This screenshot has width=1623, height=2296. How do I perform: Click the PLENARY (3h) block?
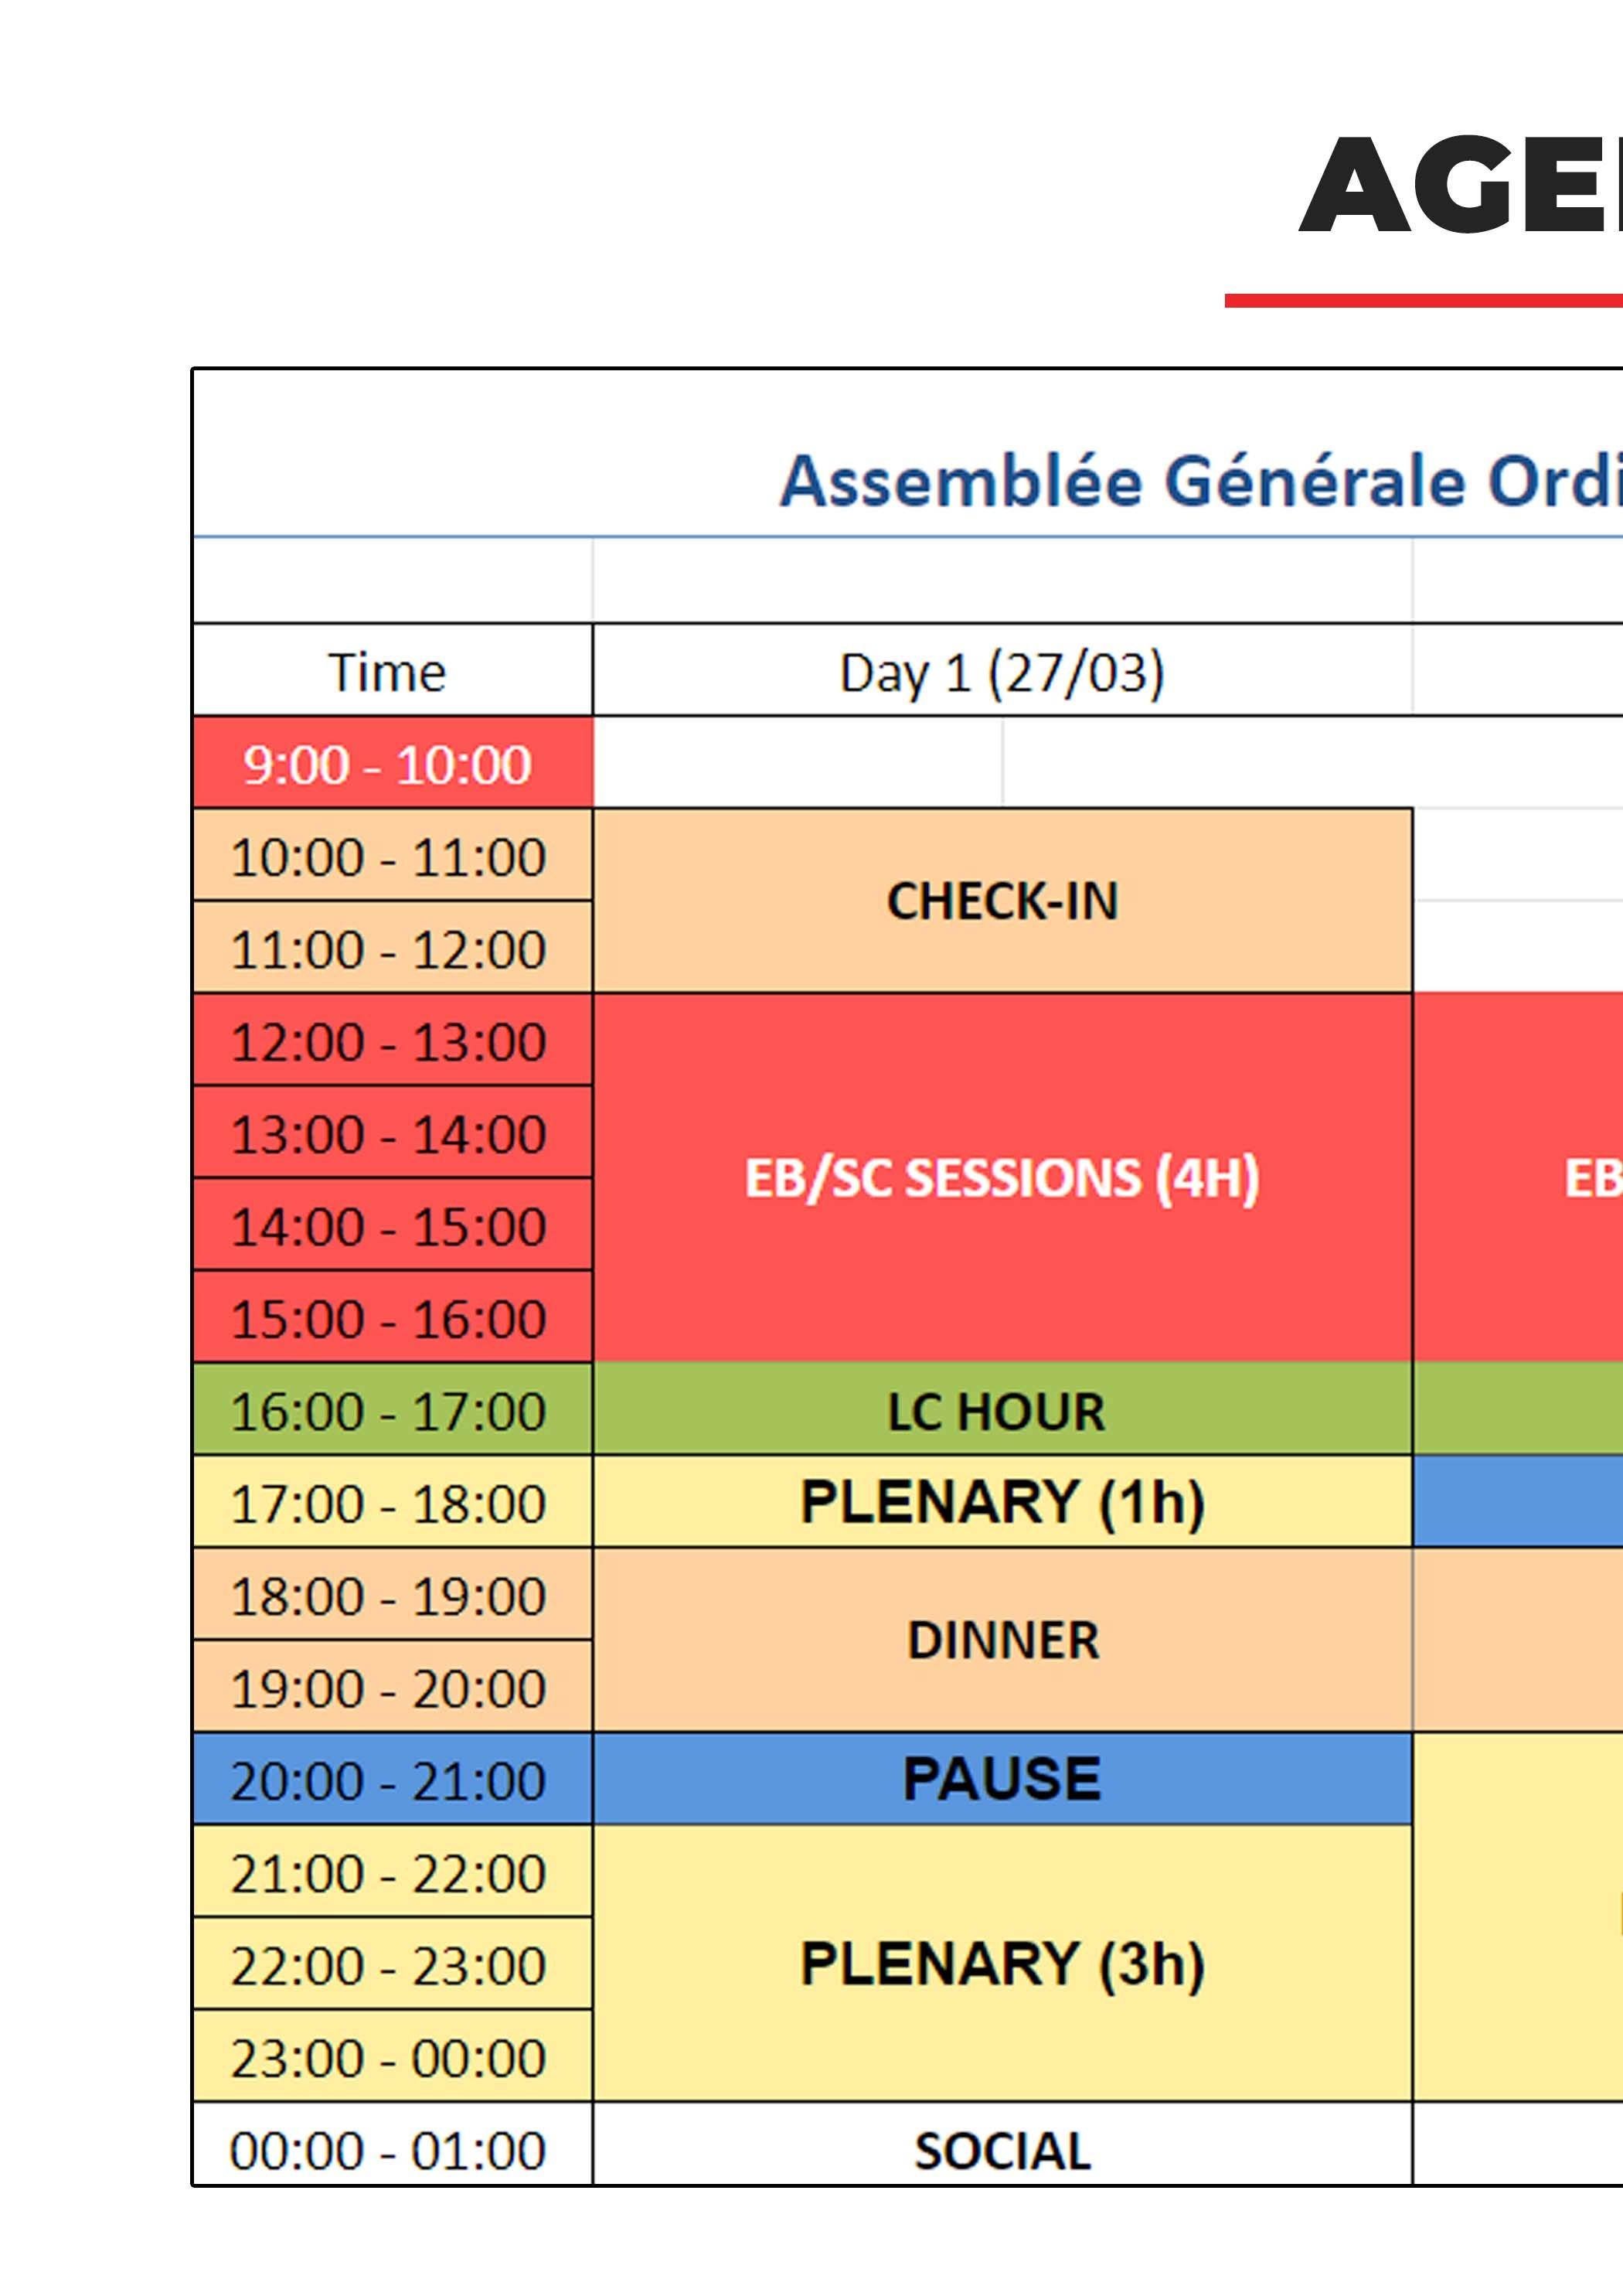click(x=1001, y=1963)
